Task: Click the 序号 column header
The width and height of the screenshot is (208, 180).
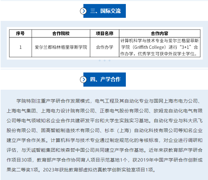Action: (x=20, y=33)
